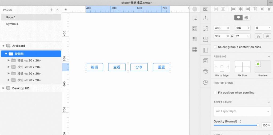
Task: Add a new page with plus icon
Action: click(51, 10)
